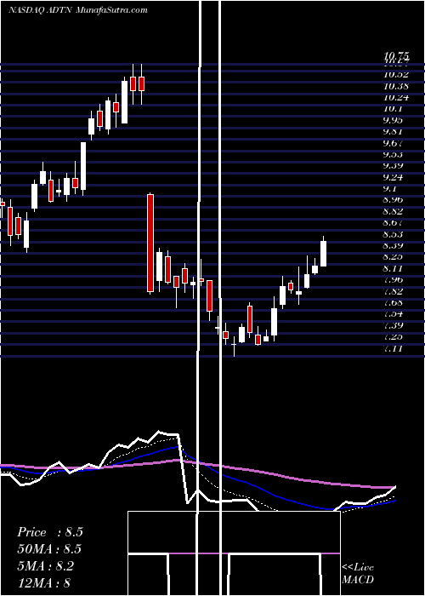Select the 5MA : 8.2 readout
Screen dimensions: 425x596
pyautogui.click(x=46, y=566)
